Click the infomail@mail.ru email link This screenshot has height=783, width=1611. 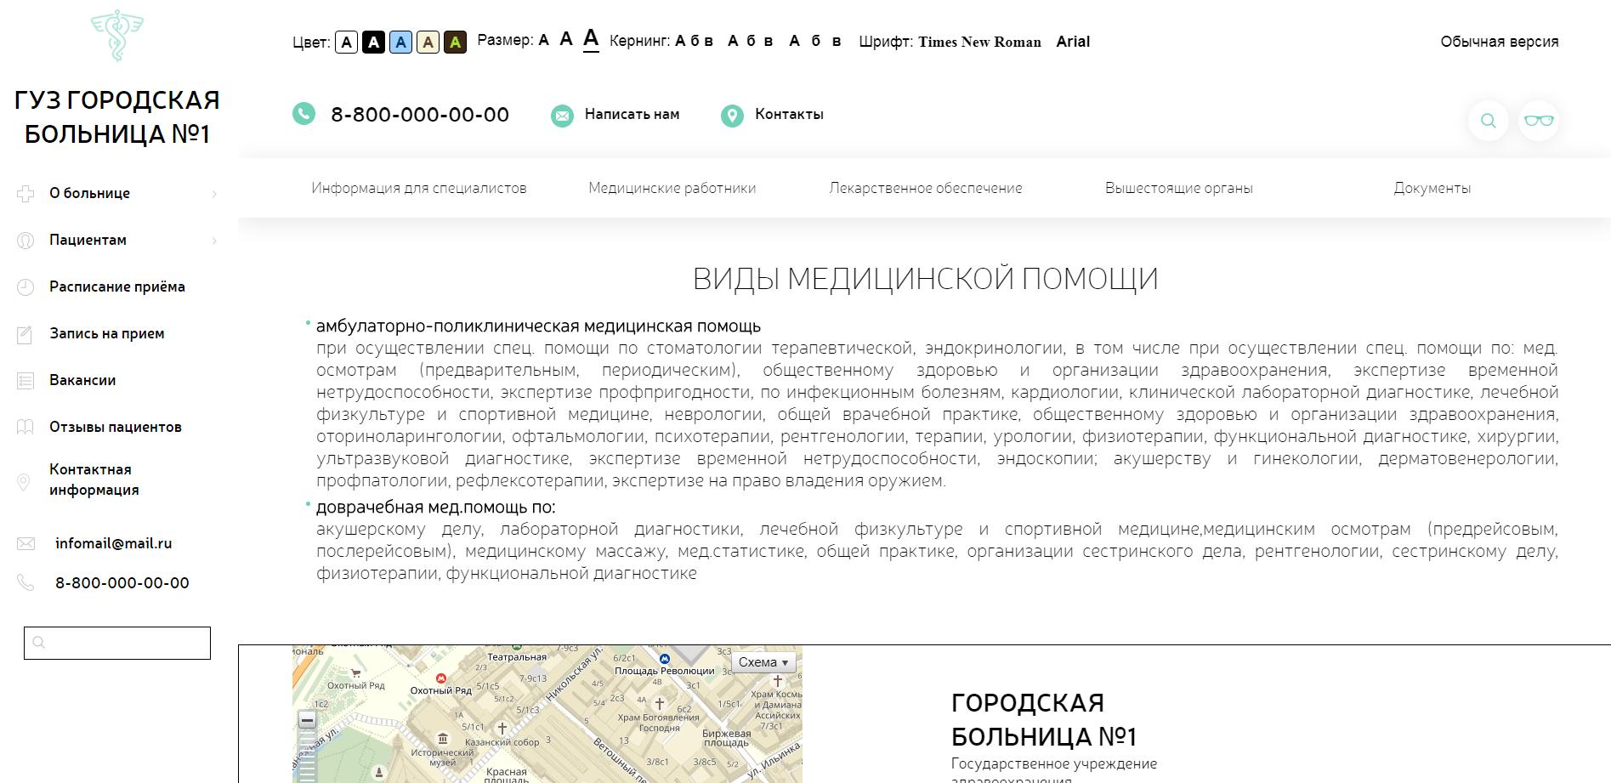tap(113, 543)
